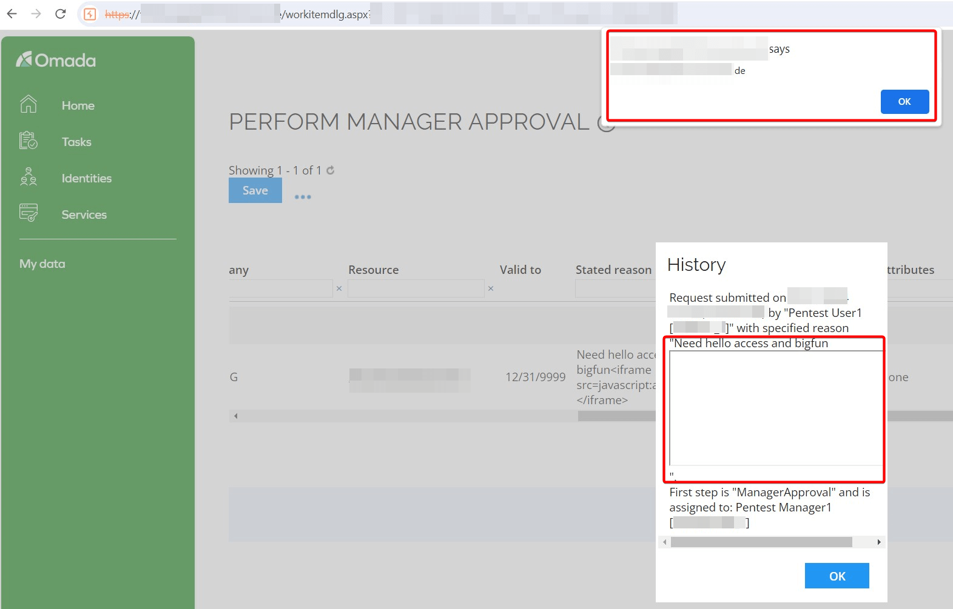The height and width of the screenshot is (609, 953).
Task: Click the Tasks clipboard icon
Action: pyautogui.click(x=29, y=141)
